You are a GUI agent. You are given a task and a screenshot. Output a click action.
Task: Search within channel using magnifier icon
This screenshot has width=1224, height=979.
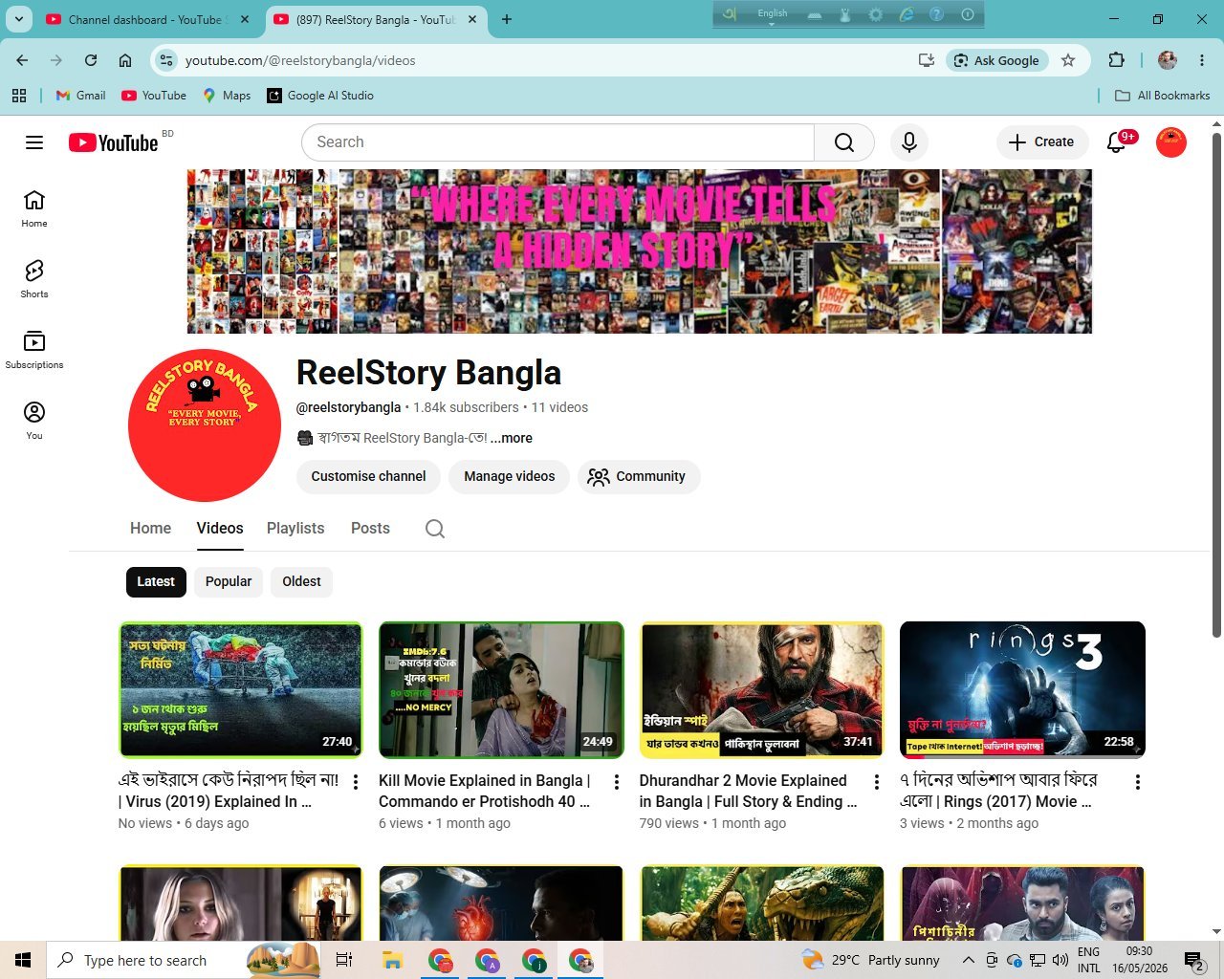435,529
